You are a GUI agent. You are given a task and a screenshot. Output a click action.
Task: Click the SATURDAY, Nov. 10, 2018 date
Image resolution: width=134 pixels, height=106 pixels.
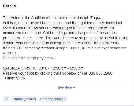[x=25, y=68]
